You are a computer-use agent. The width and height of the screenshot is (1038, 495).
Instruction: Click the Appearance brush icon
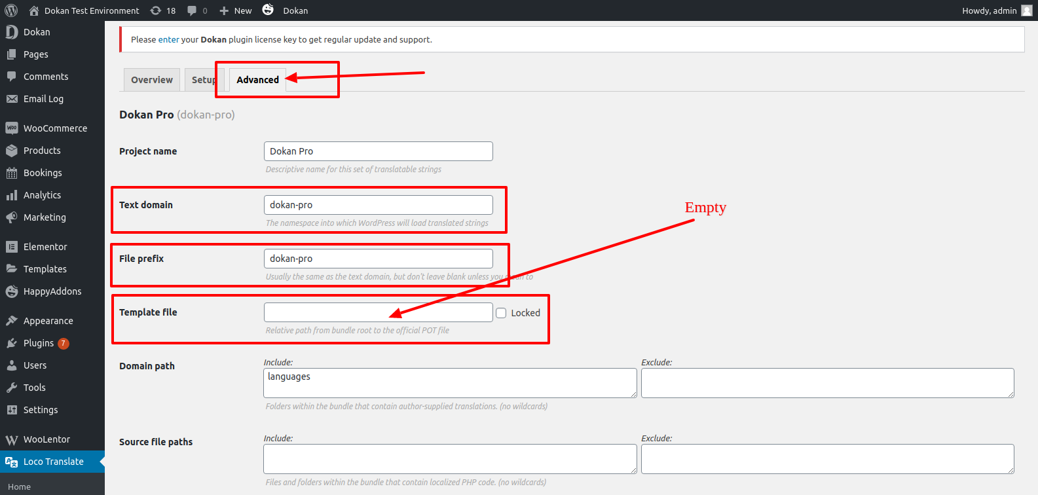tap(12, 321)
